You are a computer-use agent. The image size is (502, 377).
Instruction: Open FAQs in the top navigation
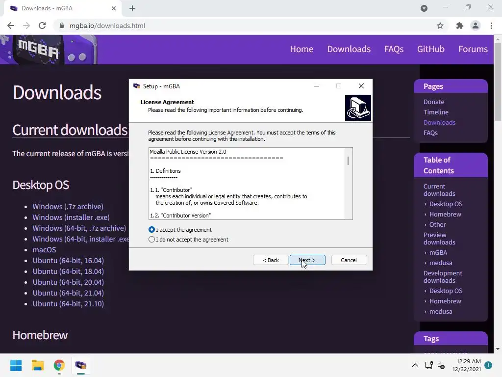coord(394,49)
